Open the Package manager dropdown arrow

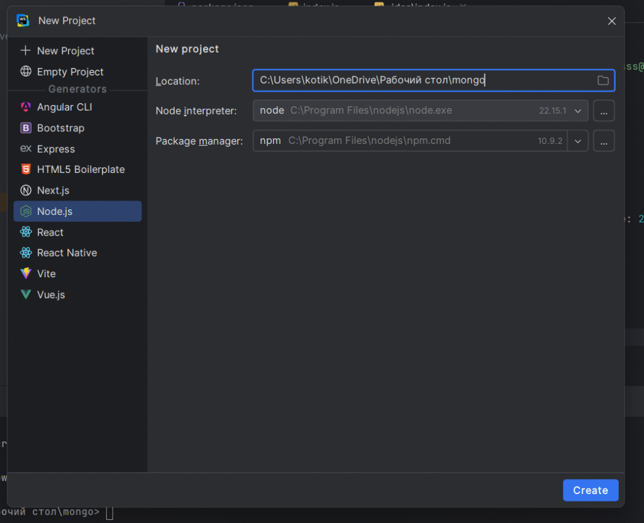coord(578,141)
